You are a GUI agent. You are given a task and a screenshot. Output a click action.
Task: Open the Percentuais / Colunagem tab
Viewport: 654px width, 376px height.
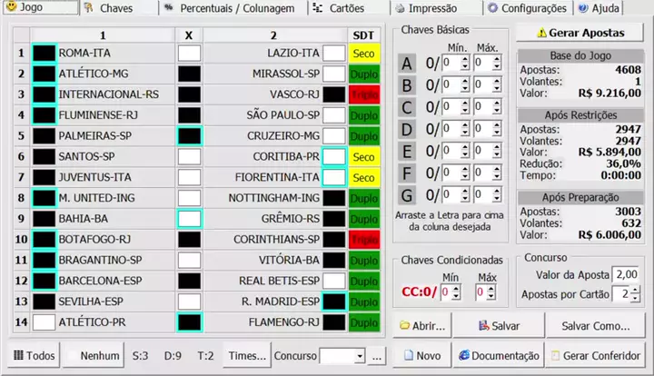(233, 8)
